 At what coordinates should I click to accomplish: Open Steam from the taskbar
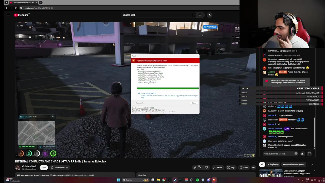175,180
